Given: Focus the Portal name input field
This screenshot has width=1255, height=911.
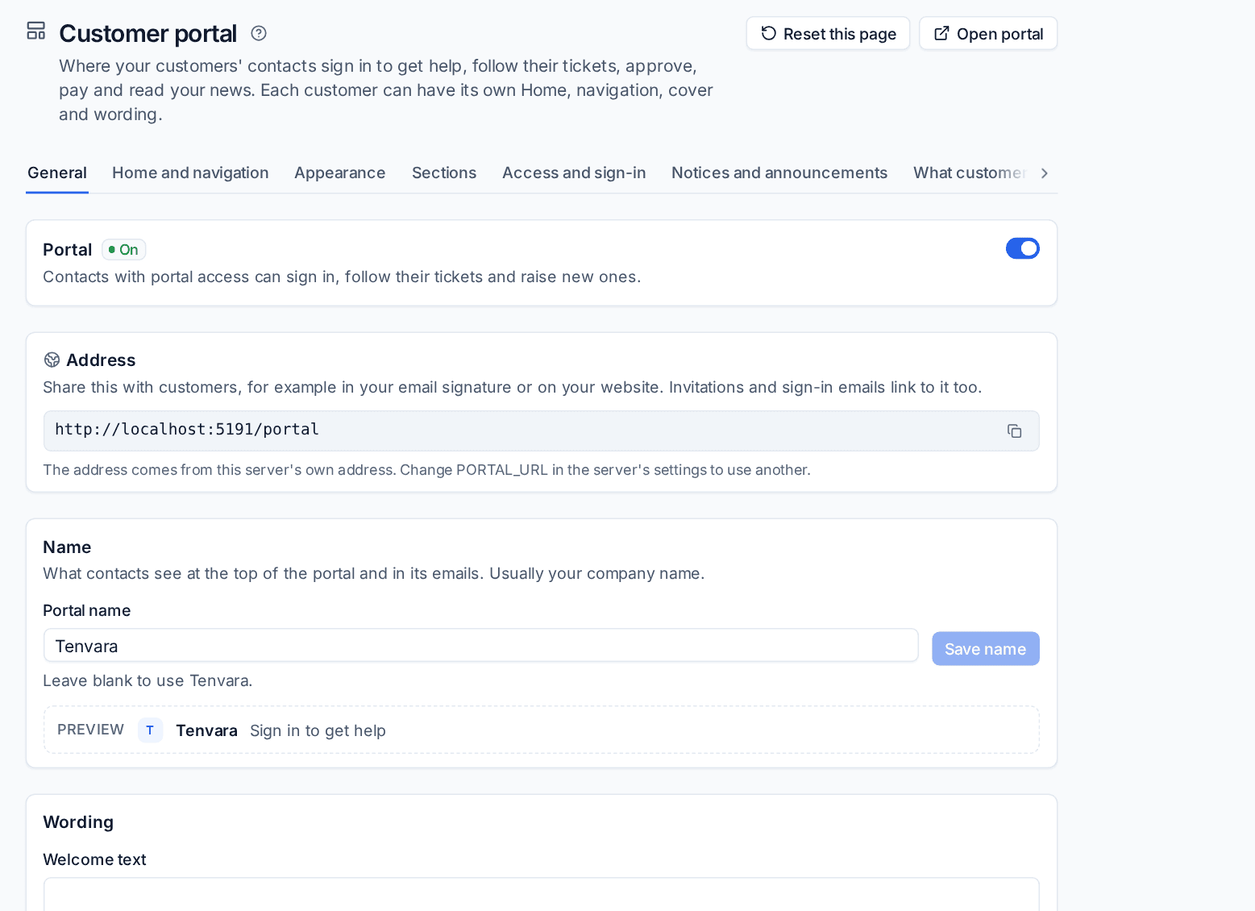Looking at the screenshot, I should [481, 646].
